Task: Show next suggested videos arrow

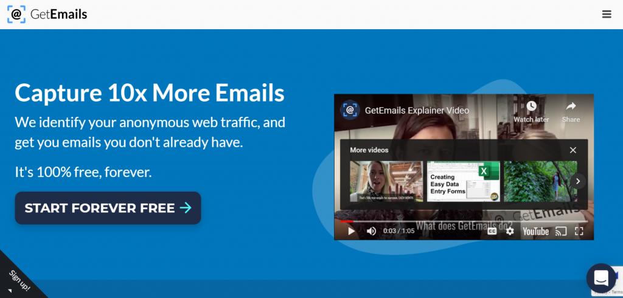Action: pos(578,181)
